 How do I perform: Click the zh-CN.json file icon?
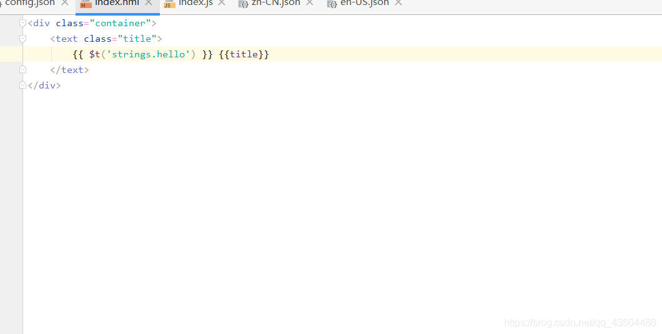pos(243,4)
